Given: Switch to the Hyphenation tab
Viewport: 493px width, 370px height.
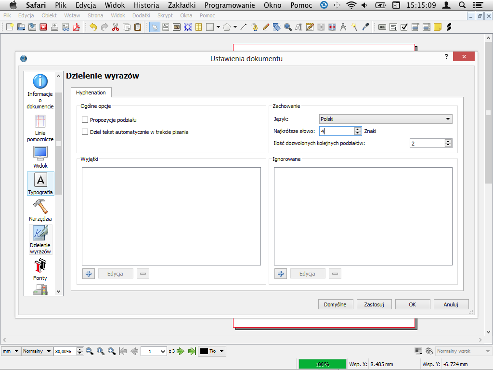Looking at the screenshot, I should [x=91, y=92].
